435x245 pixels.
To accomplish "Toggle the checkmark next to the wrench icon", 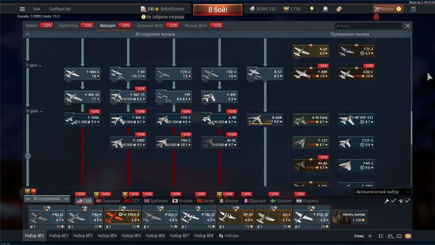I will click(x=393, y=200).
